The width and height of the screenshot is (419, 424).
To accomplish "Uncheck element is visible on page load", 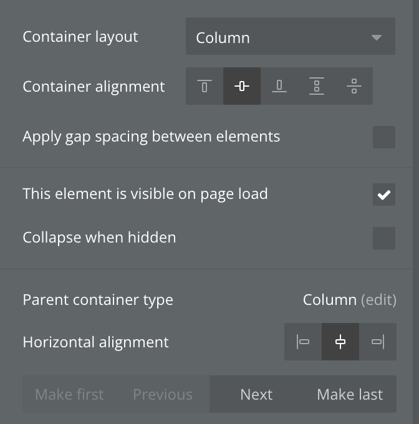I will click(383, 195).
